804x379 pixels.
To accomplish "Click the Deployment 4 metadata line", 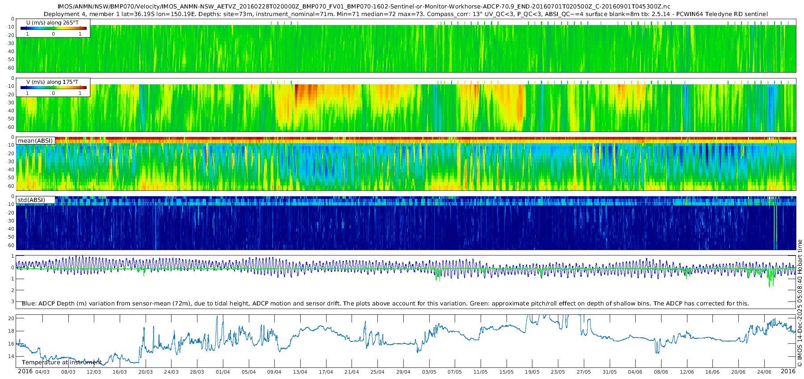I will click(406, 14).
